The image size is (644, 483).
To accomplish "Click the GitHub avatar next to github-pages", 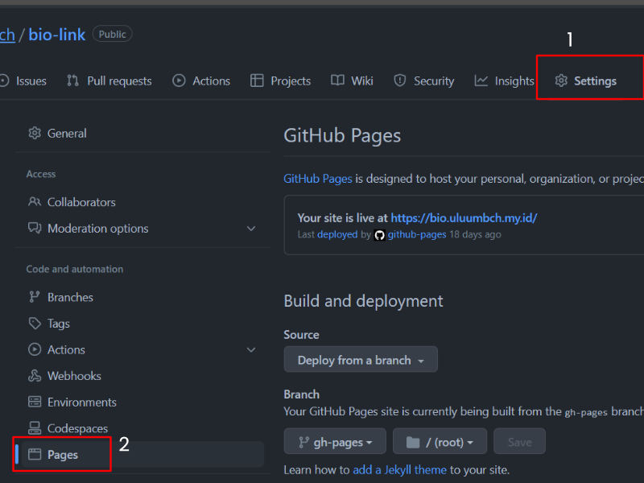I will pyautogui.click(x=379, y=235).
